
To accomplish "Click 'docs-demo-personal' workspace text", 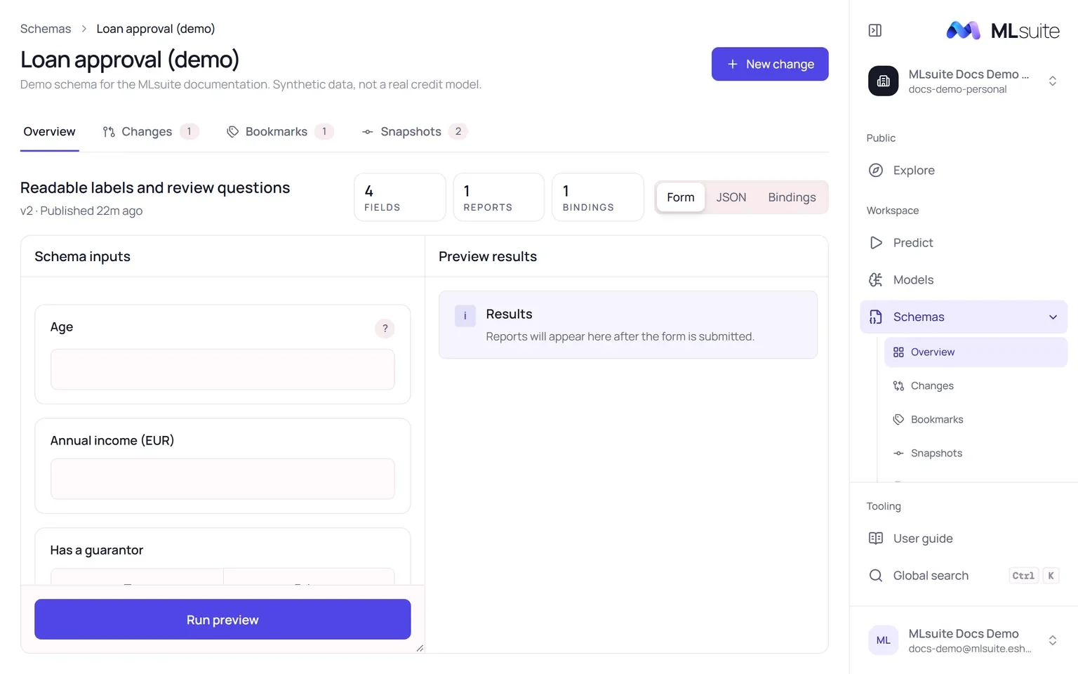I will click(x=957, y=89).
